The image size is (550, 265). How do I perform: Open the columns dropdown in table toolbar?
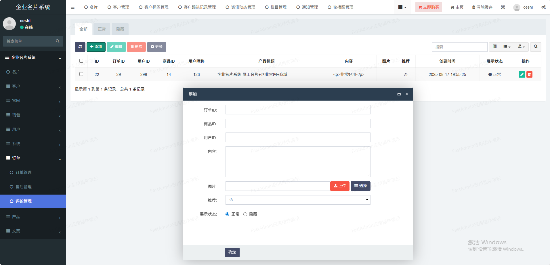pyautogui.click(x=507, y=47)
